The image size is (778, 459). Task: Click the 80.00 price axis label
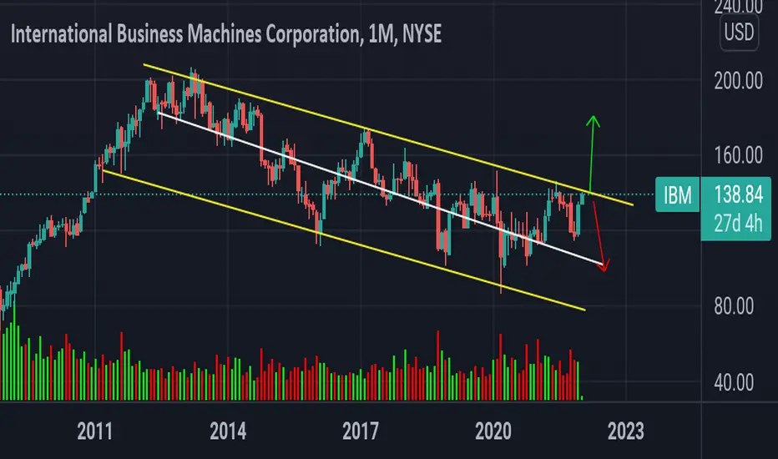734,306
